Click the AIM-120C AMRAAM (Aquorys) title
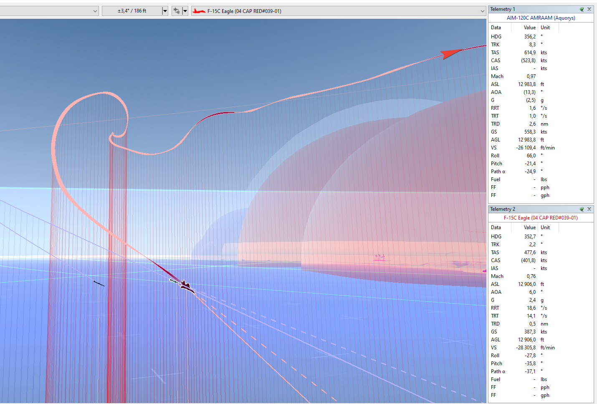The image size is (597, 404). (541, 18)
